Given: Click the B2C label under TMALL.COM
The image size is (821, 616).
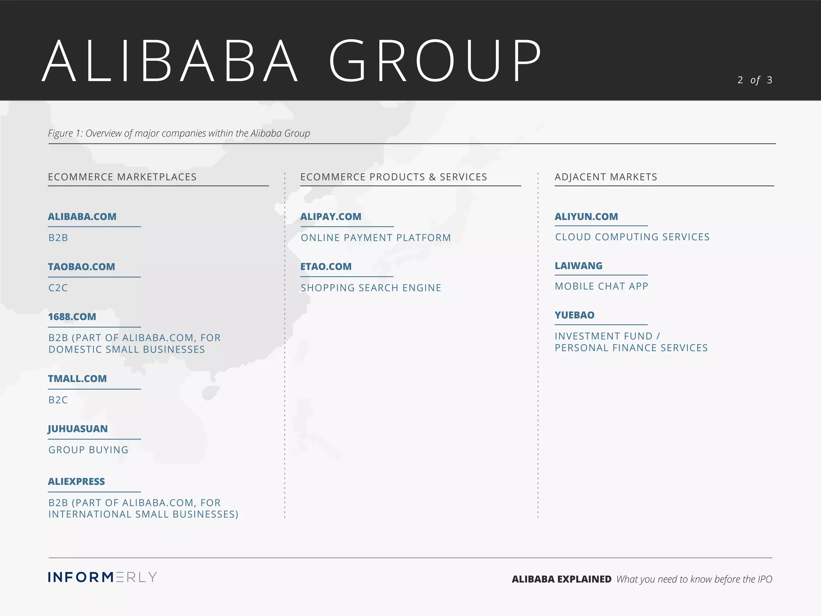Looking at the screenshot, I should (x=58, y=400).
